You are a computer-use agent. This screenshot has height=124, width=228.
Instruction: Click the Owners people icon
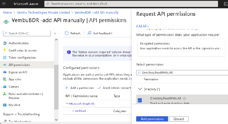(5, 87)
